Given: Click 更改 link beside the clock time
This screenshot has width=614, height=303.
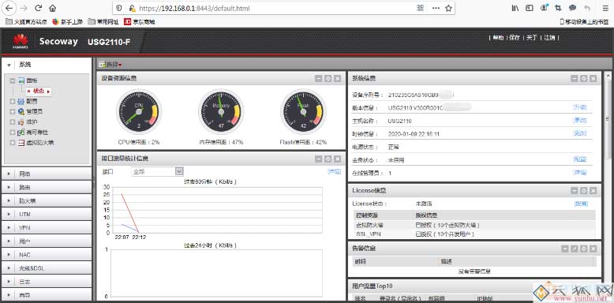Looking at the screenshot, I should point(580,133).
